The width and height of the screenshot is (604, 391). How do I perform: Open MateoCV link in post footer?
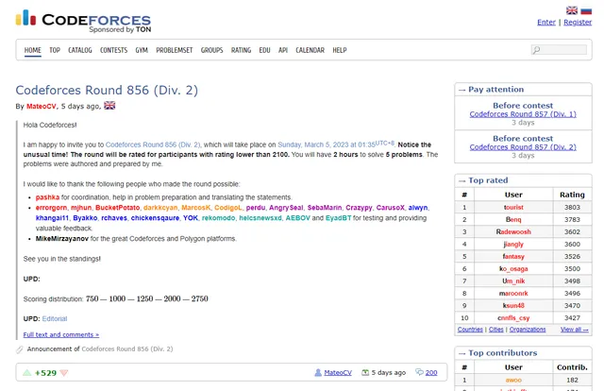pyautogui.click(x=338, y=372)
